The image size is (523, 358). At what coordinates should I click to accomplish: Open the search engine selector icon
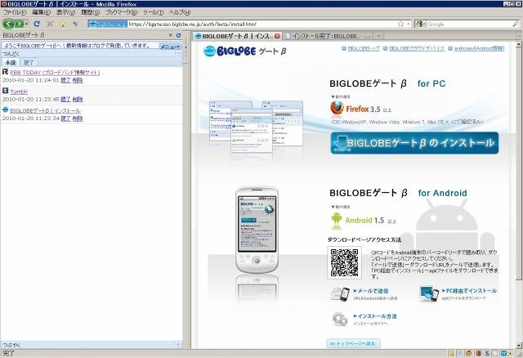tap(419, 24)
